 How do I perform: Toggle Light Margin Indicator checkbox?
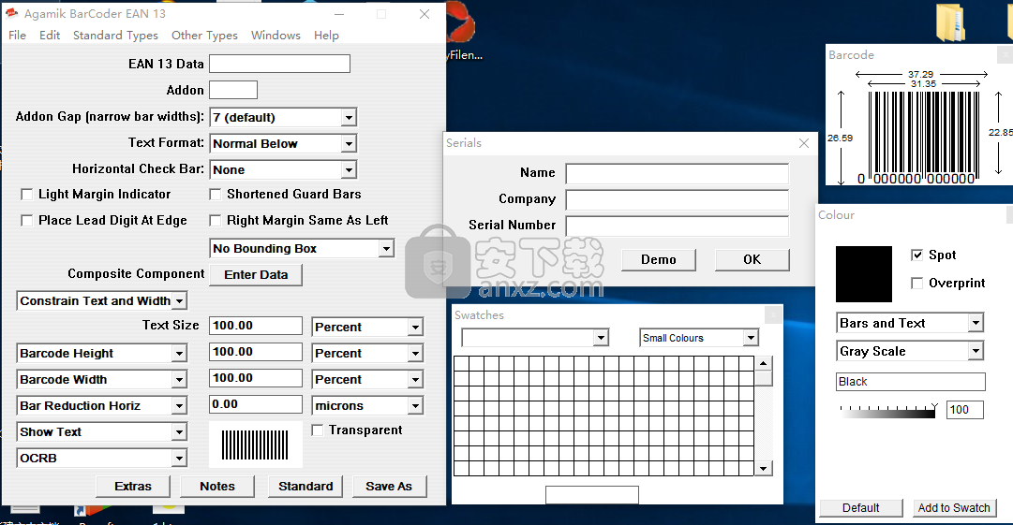pyautogui.click(x=26, y=194)
